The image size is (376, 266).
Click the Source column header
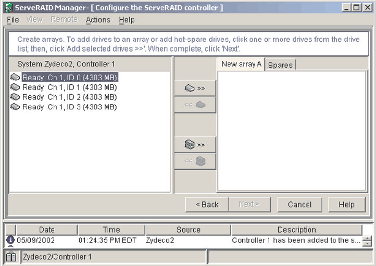[x=188, y=230]
